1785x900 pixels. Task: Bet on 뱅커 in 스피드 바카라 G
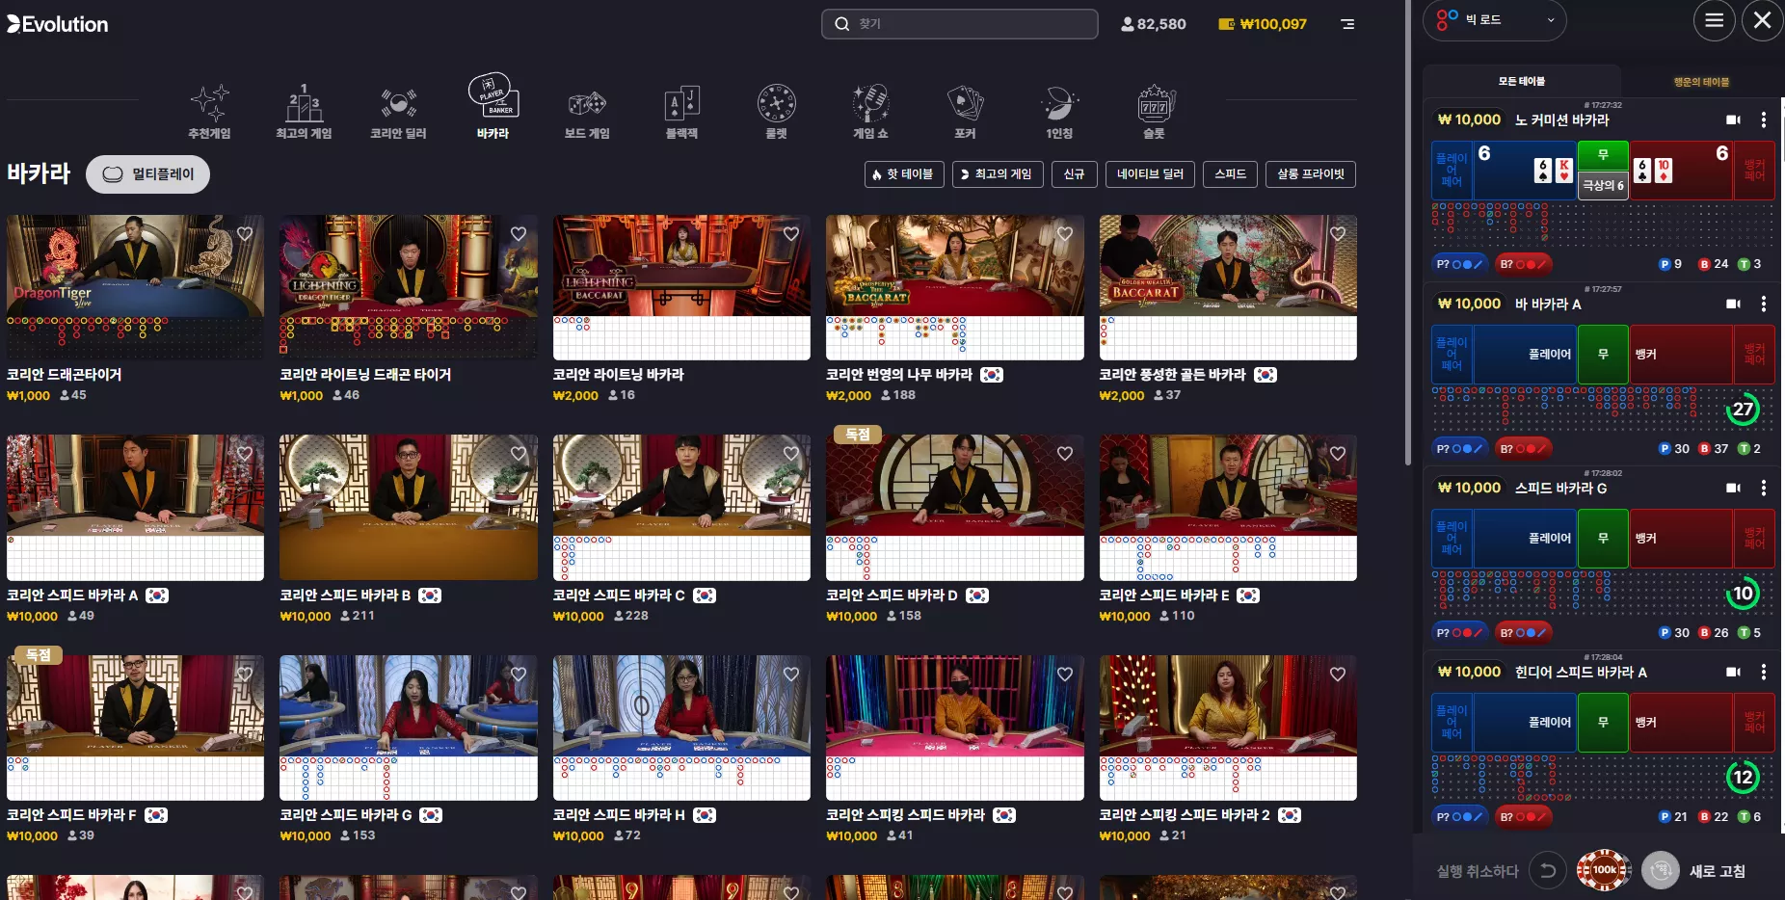1682,539
